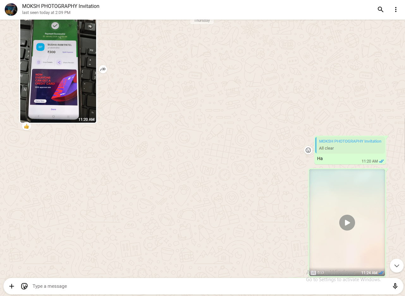Viewport: 405px width, 296px height.
Task: Click the 'Thursday' date chip
Action: coord(202,21)
